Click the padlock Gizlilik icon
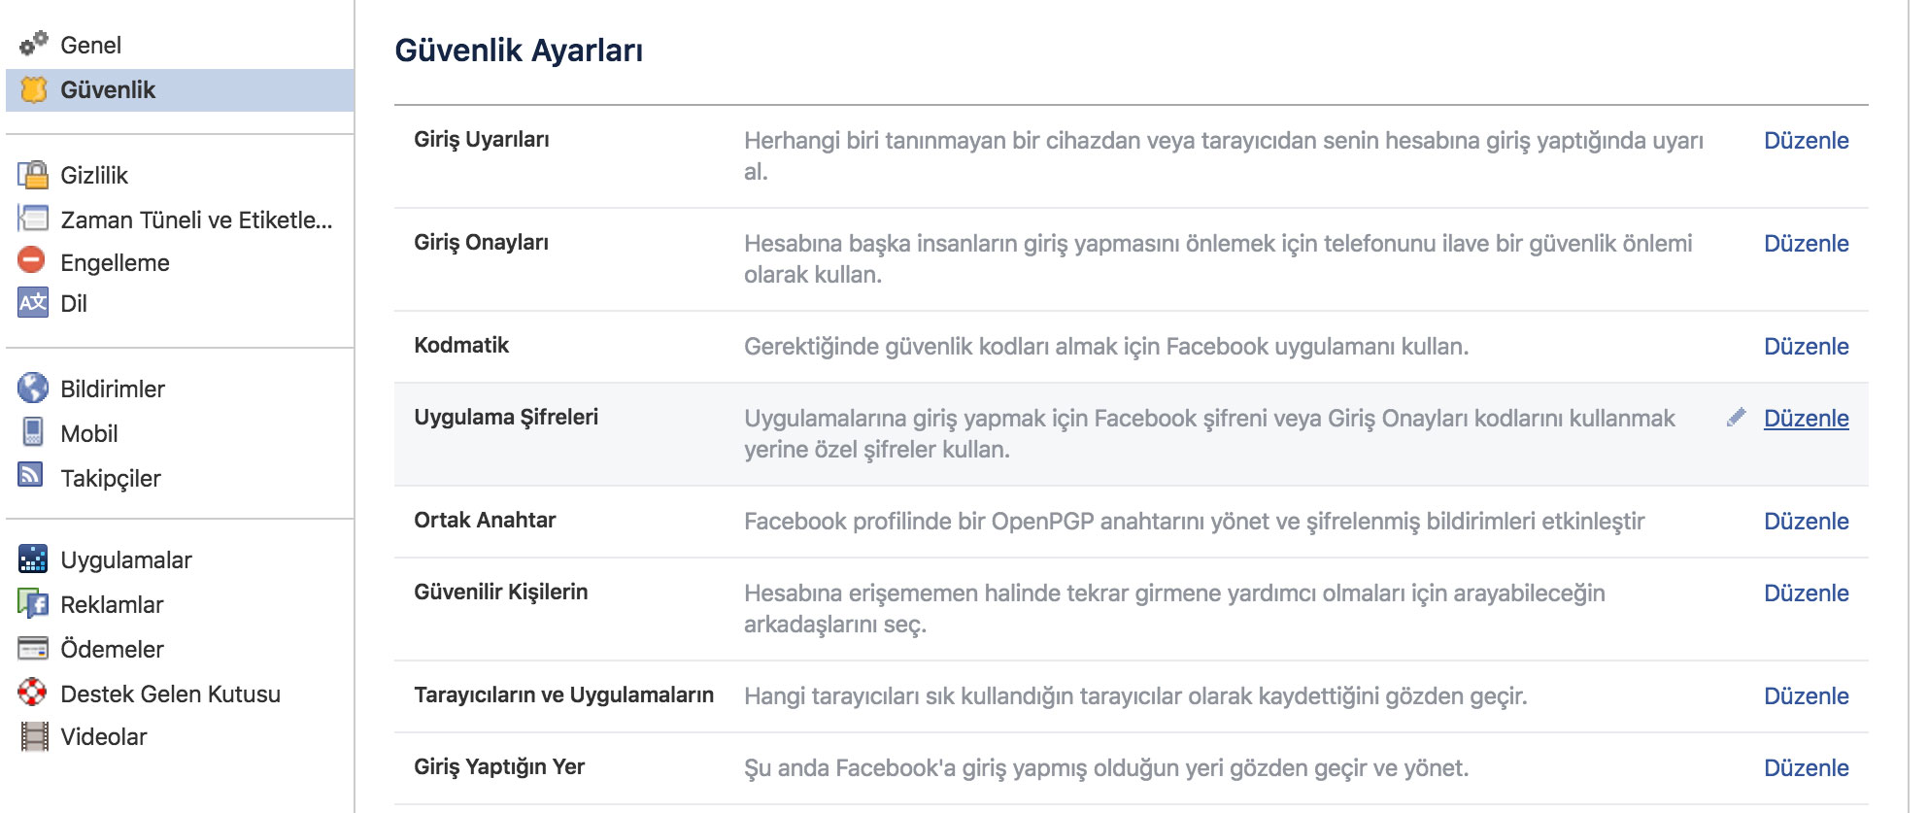The height and width of the screenshot is (813, 1928). click(33, 175)
